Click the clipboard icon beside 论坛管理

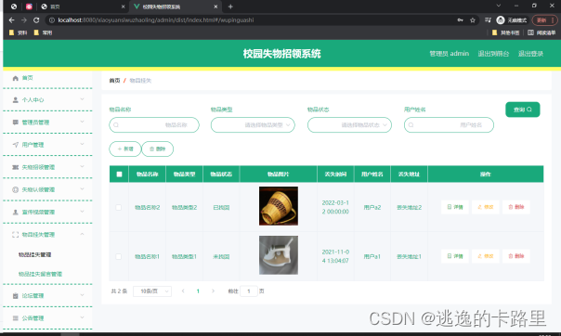pos(16,295)
